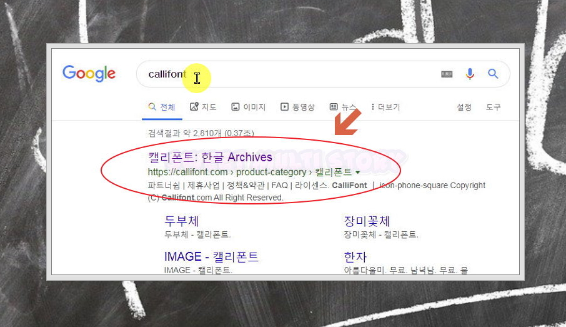Screen dimensions: 566x327
Task: Open the 장미꽃체 sitelink
Action: click(367, 221)
